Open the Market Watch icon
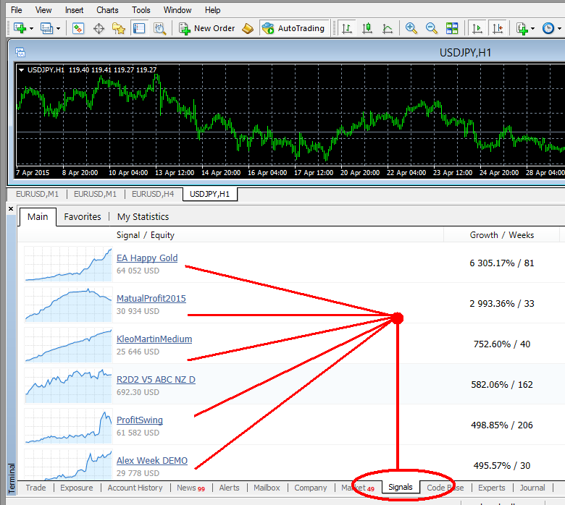 [x=78, y=28]
